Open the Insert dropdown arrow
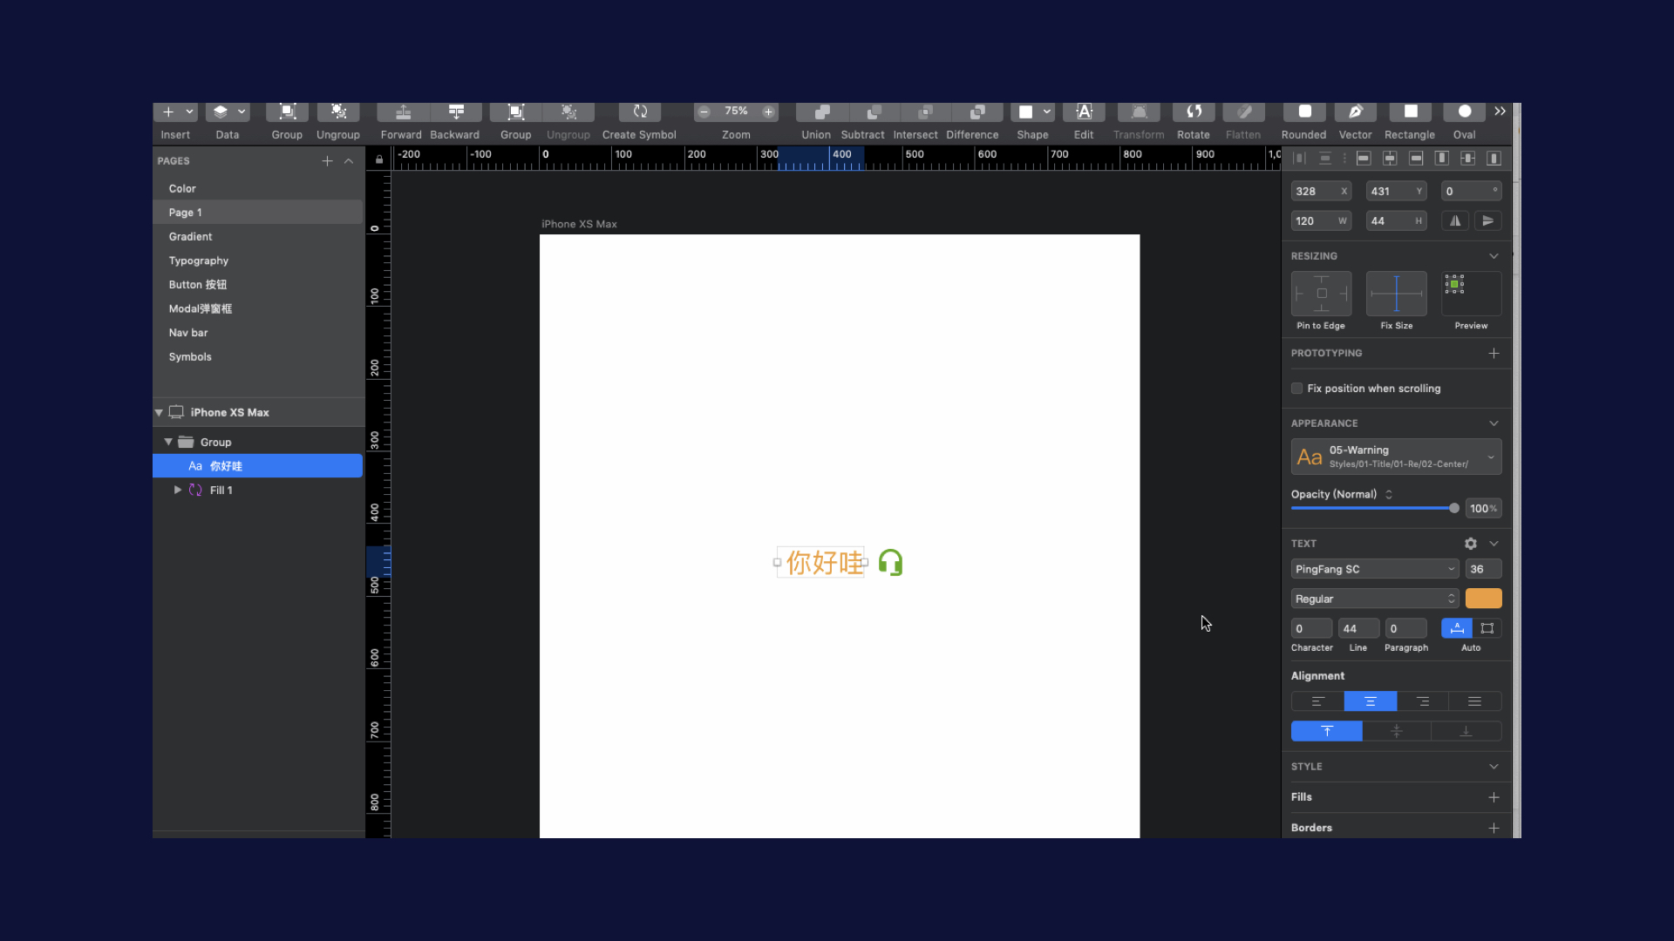 189,112
